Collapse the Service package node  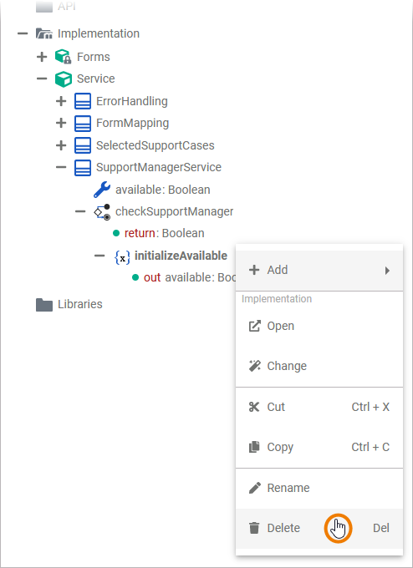pyautogui.click(x=42, y=79)
